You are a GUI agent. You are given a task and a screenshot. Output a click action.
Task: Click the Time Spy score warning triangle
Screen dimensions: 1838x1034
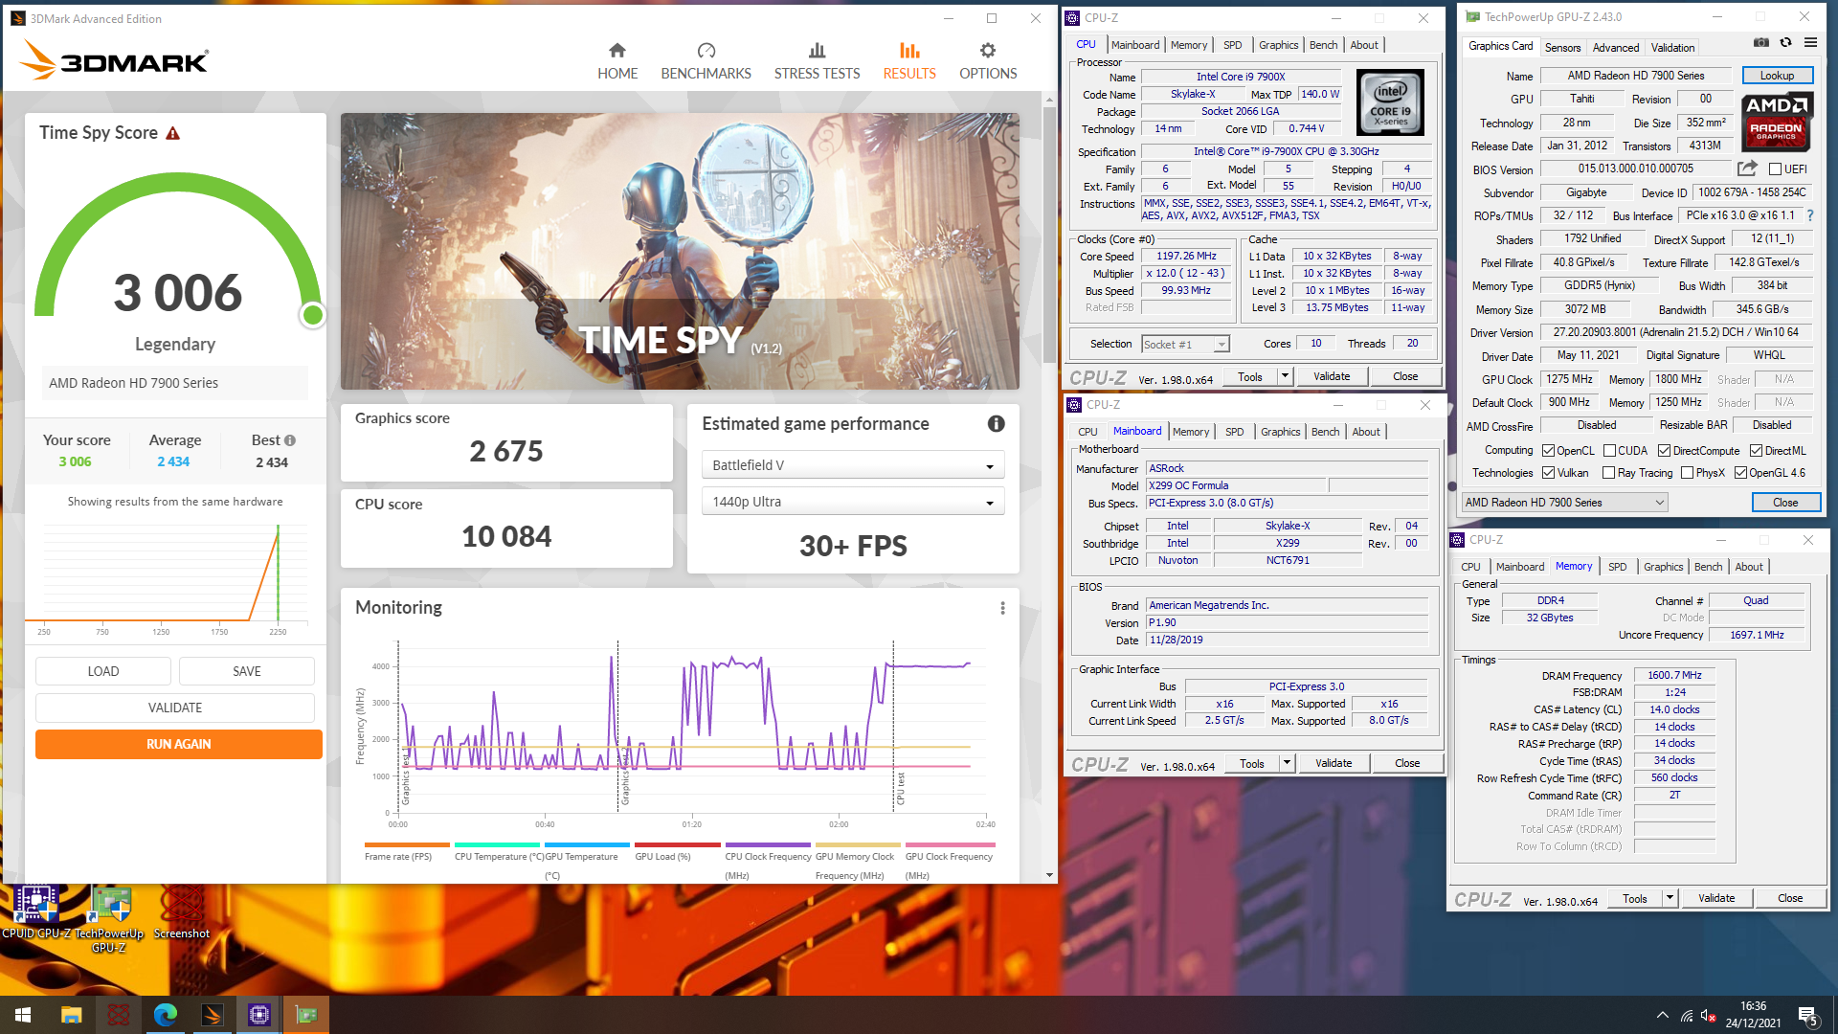(x=173, y=133)
